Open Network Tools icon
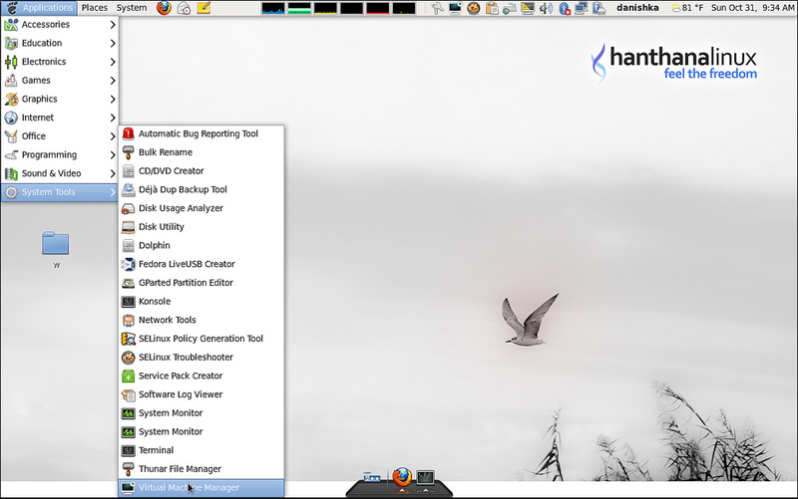This screenshot has height=499, width=798. [129, 320]
